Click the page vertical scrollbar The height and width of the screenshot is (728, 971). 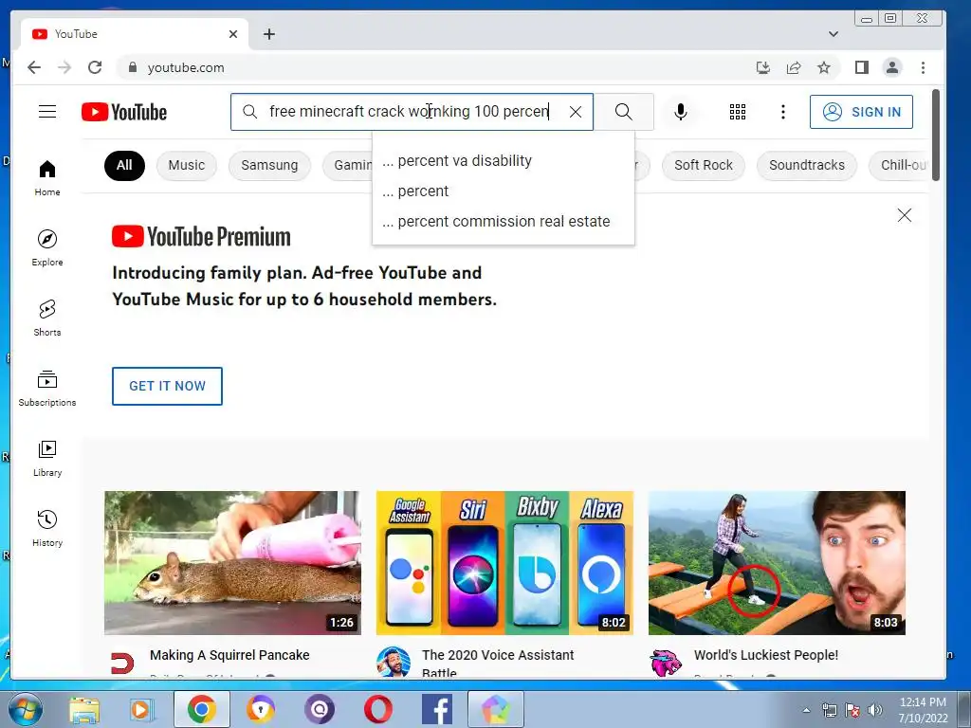[935, 135]
